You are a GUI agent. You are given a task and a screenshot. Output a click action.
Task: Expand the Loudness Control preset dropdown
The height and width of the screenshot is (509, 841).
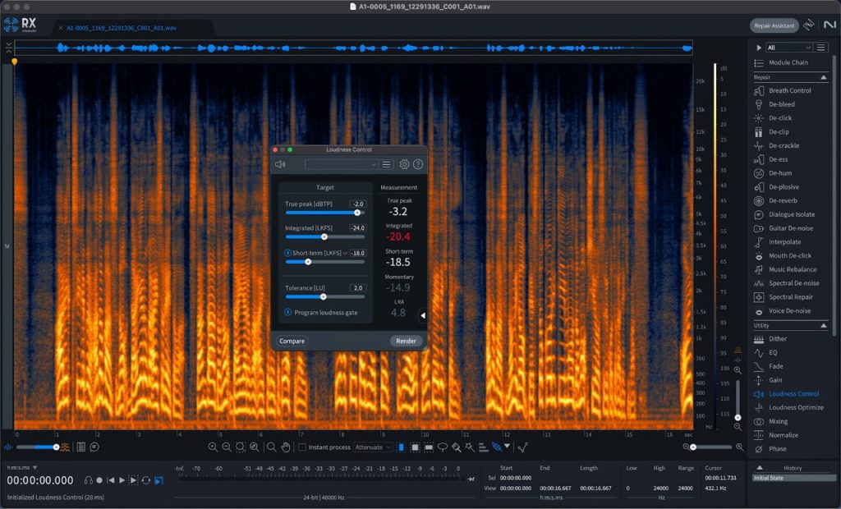tap(341, 164)
